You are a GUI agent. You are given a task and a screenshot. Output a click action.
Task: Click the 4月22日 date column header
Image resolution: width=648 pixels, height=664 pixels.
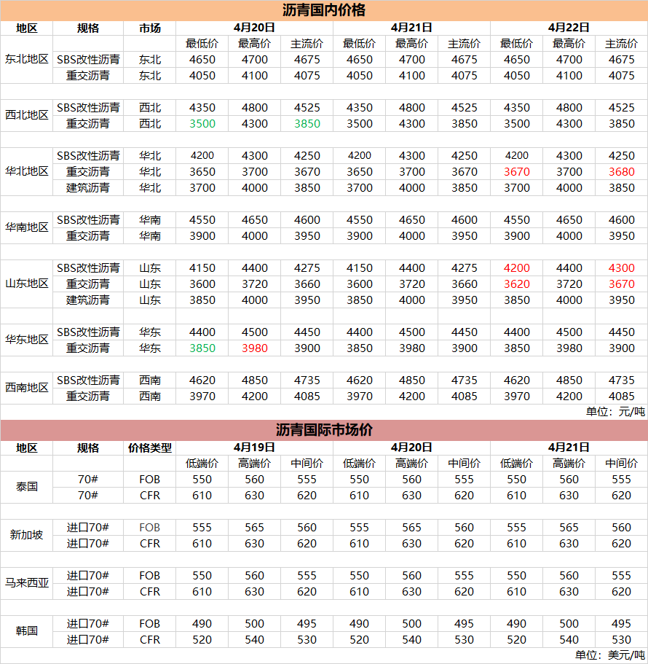pyautogui.click(x=569, y=28)
